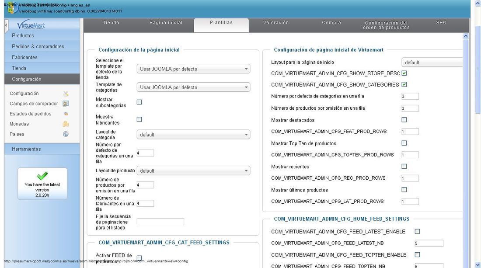This screenshot has width=481, height=268.
Task: Click the Campos de comprador icon
Action: tap(66, 104)
